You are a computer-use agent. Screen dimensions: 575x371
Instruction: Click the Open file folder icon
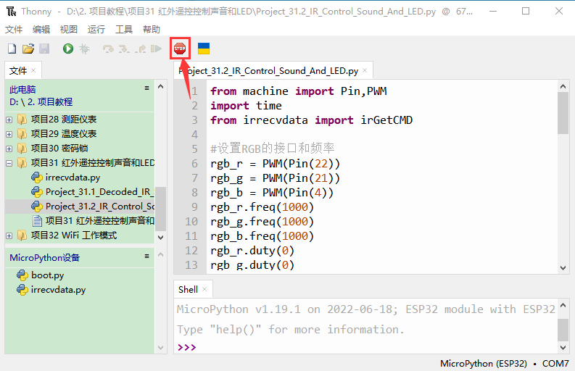click(x=28, y=49)
